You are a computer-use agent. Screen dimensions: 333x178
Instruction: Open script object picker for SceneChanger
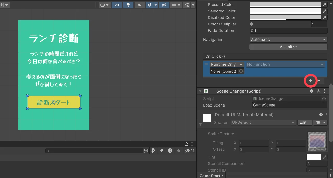point(324,98)
